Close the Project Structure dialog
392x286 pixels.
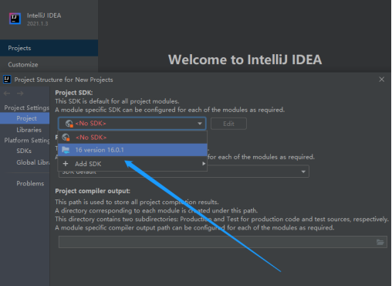381,80
